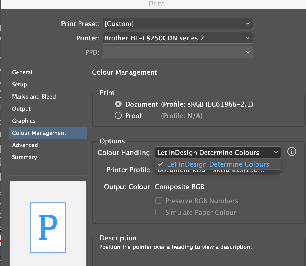View the Summary section

click(x=24, y=157)
